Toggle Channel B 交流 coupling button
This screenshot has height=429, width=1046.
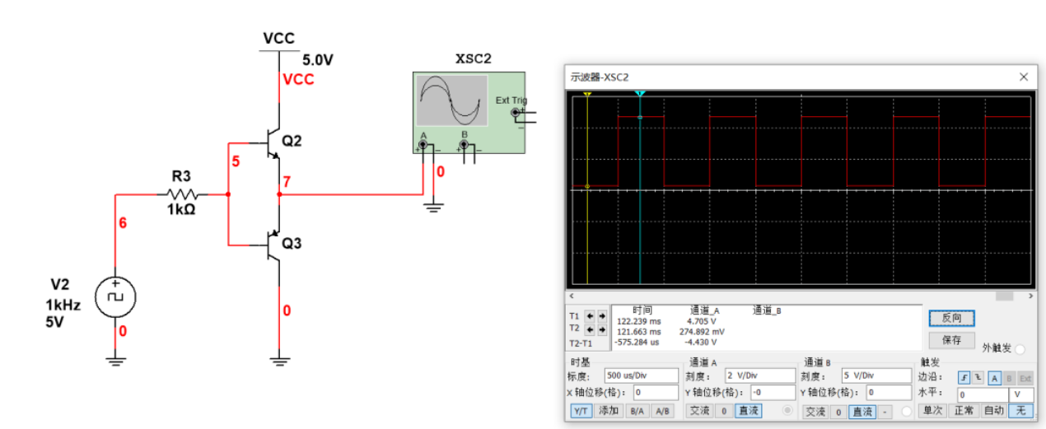[815, 411]
